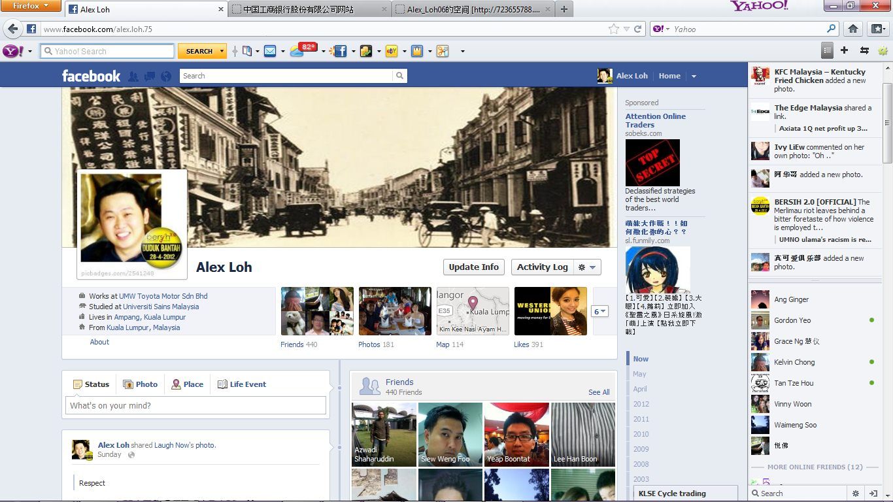Switch to 中国工商银行 browser tab
This screenshot has width=893, height=502.
pos(309,9)
